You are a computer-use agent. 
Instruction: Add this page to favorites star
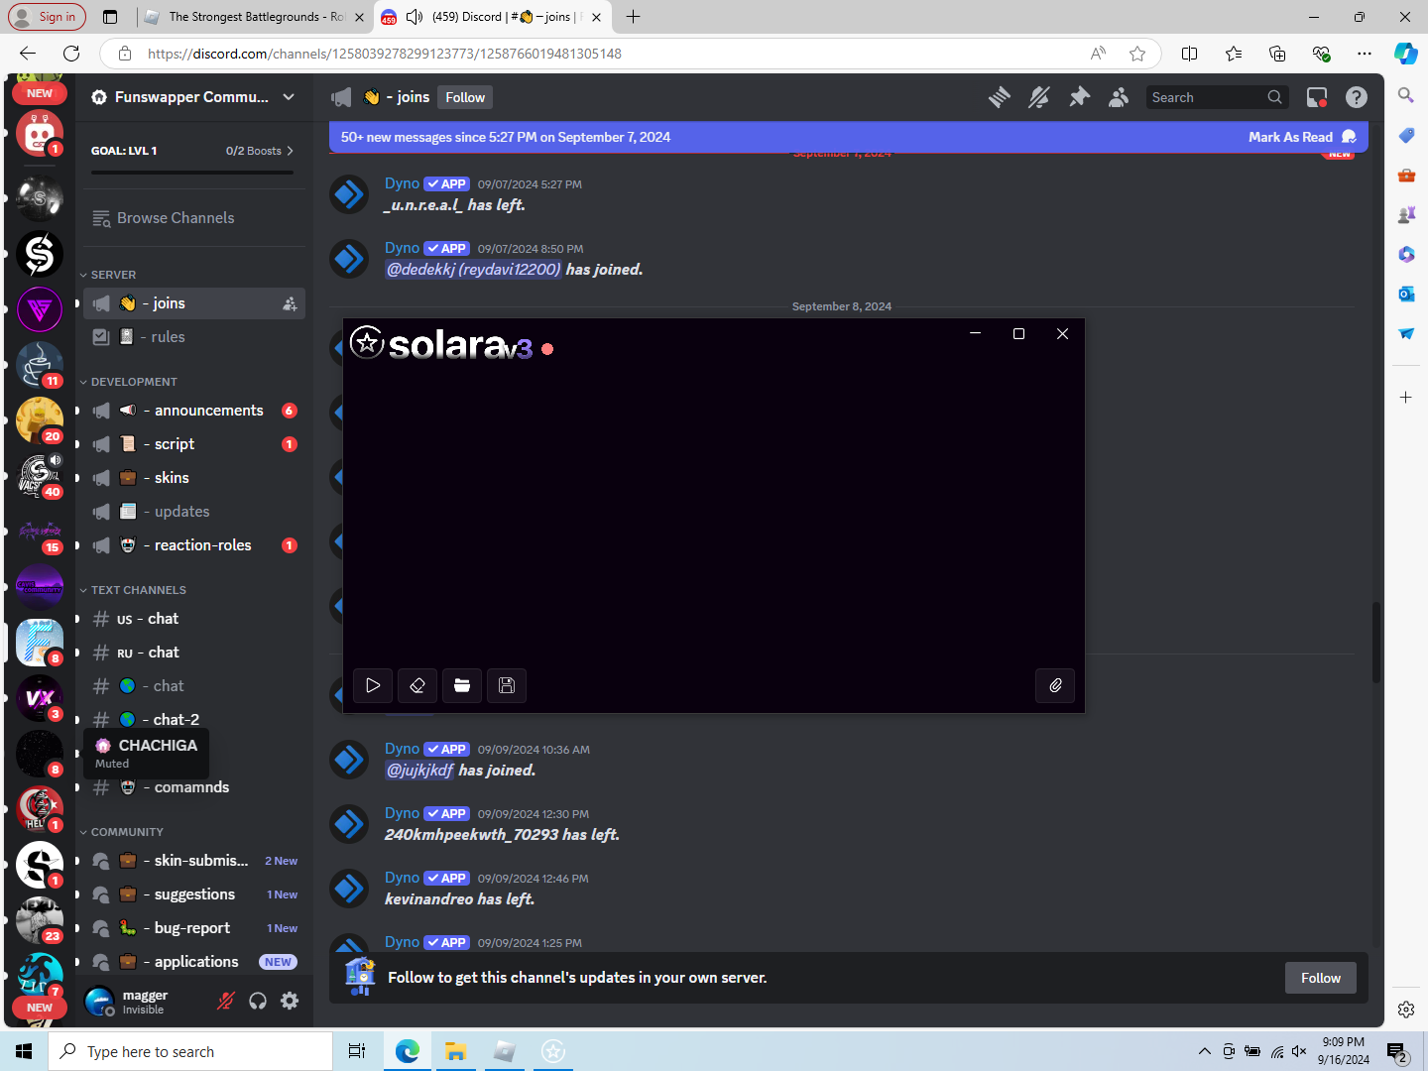[x=1137, y=54]
